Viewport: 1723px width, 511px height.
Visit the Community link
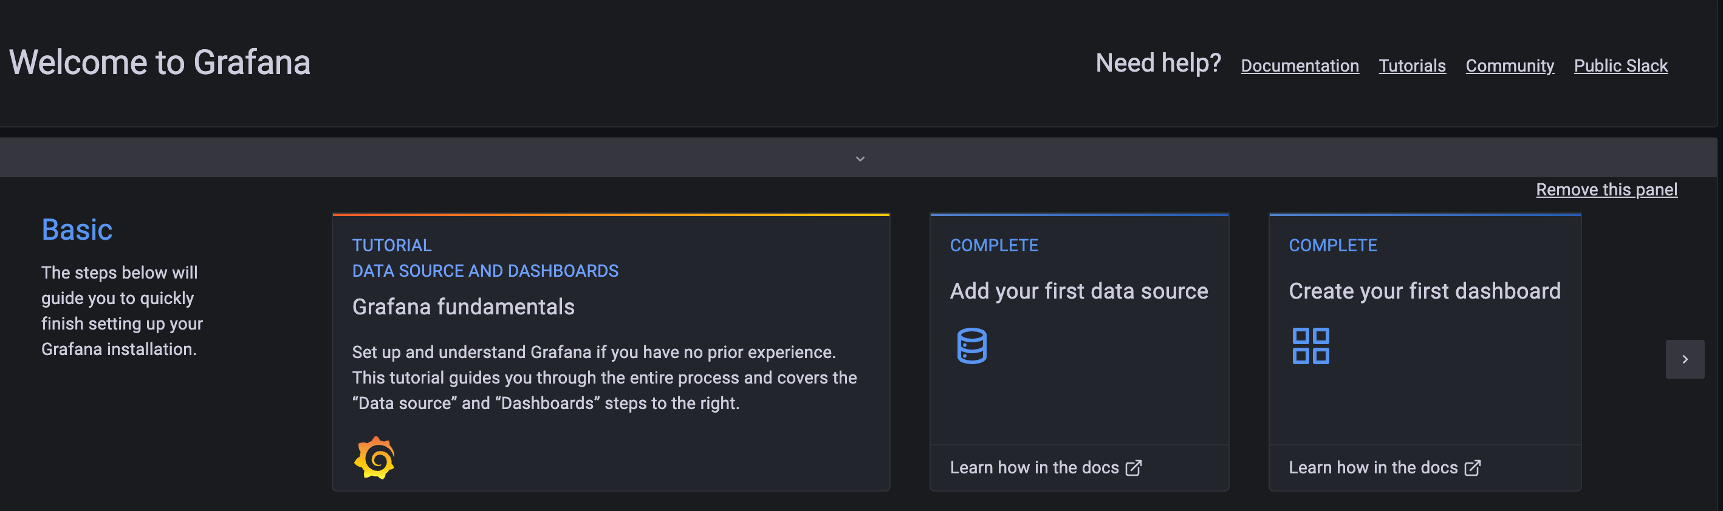(x=1509, y=66)
